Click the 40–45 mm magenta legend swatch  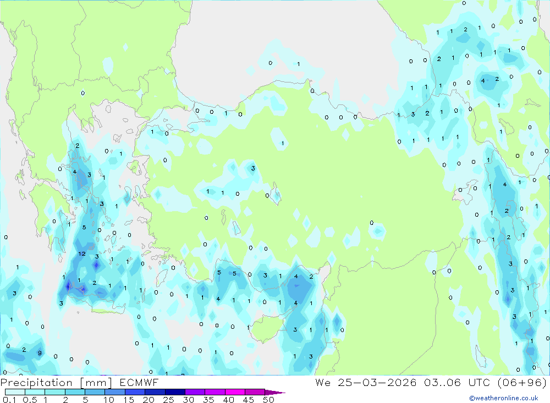[x=235, y=392]
